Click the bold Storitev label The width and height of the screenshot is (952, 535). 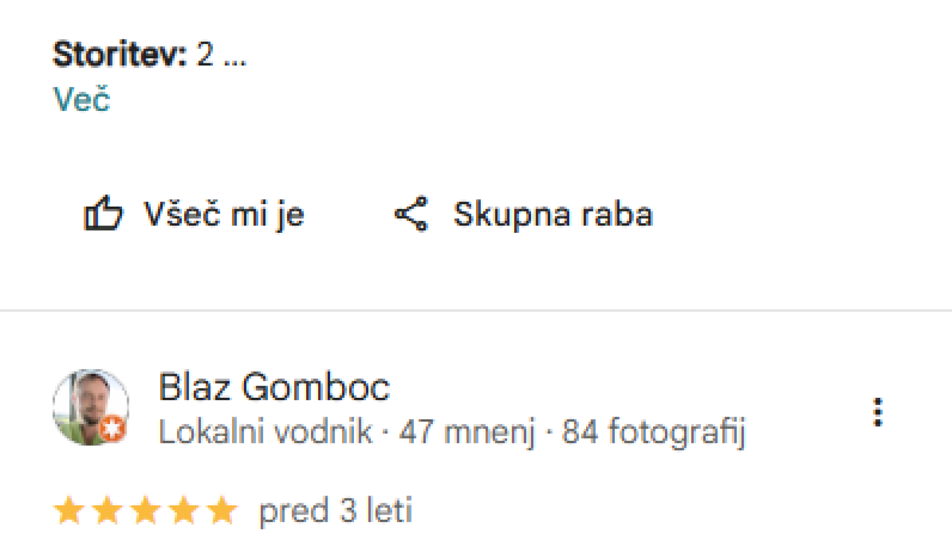(119, 54)
